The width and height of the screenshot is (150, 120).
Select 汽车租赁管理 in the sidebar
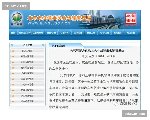tap(27, 96)
